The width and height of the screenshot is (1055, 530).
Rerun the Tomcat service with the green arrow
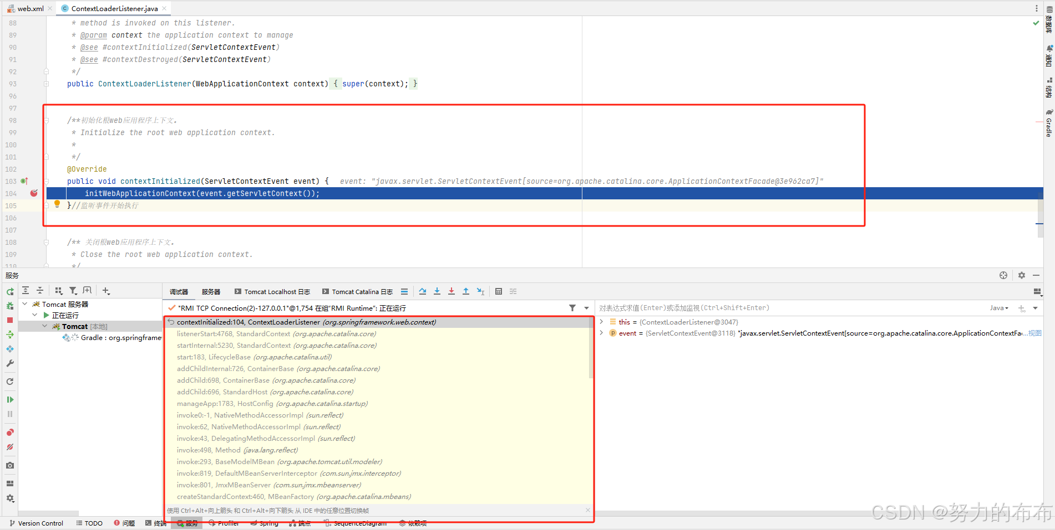pos(10,291)
